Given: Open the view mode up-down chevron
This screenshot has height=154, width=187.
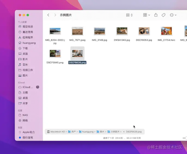Looking at the screenshot, I should tap(132, 15).
